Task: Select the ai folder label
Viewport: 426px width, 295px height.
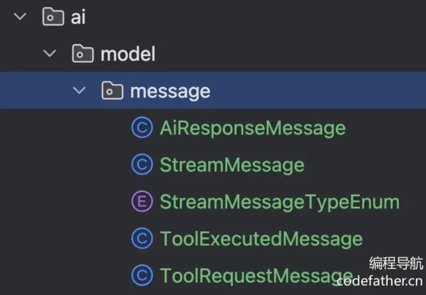Action: click(78, 17)
